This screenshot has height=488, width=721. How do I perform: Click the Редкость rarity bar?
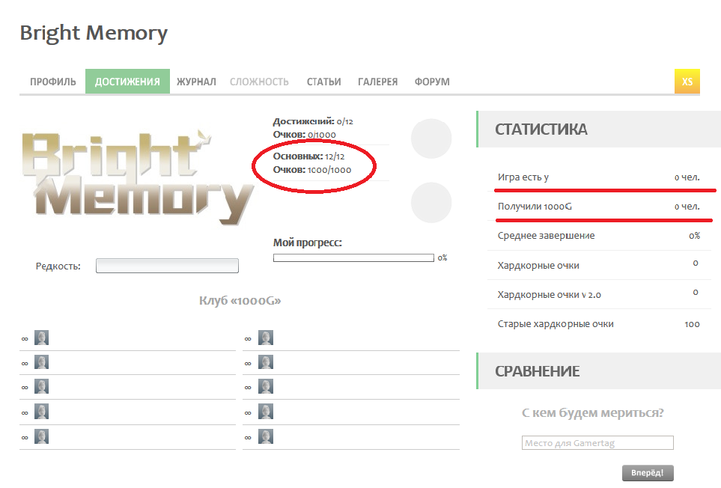pyautogui.click(x=167, y=266)
